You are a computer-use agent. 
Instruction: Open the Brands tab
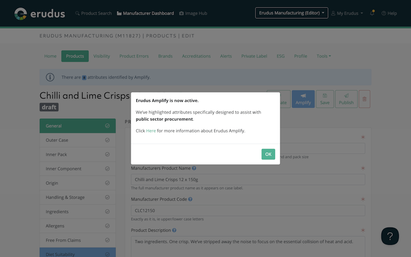[165, 56]
